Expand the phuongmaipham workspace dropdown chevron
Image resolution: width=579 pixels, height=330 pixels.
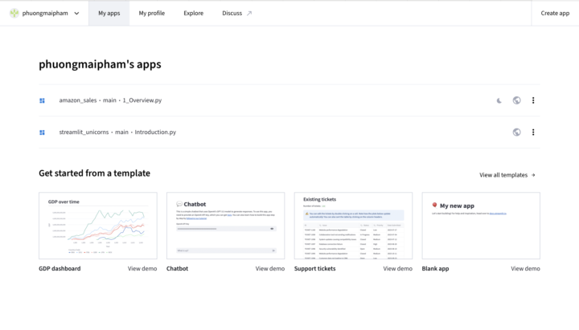pyautogui.click(x=76, y=14)
